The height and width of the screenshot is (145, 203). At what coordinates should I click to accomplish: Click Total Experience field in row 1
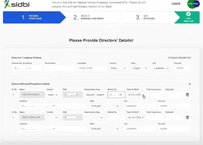155,95
